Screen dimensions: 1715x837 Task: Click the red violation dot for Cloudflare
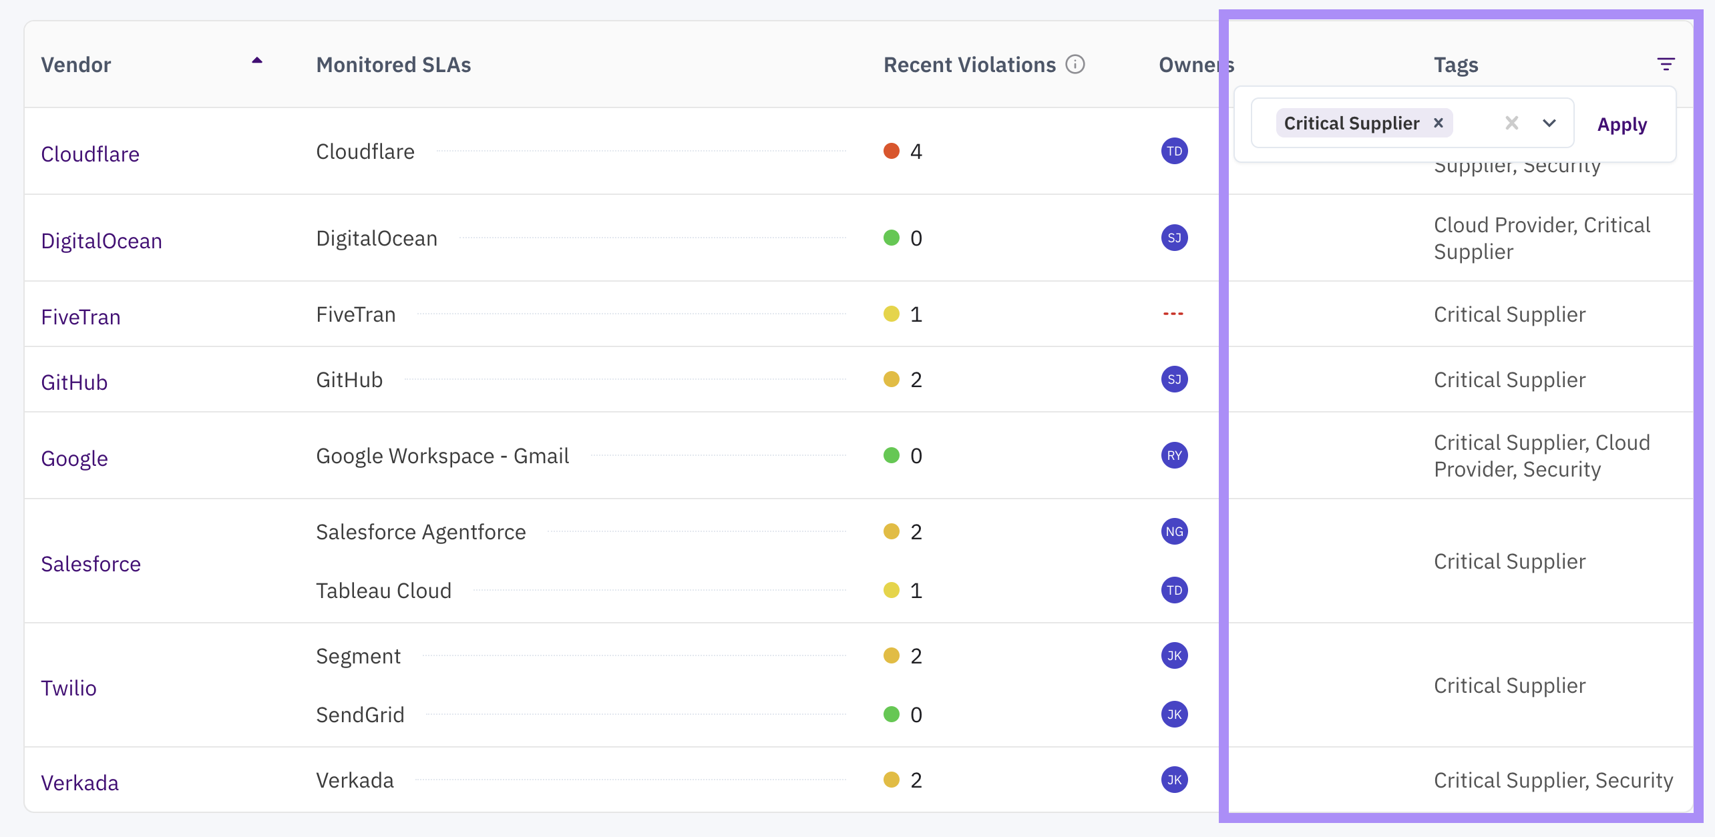[x=891, y=151]
